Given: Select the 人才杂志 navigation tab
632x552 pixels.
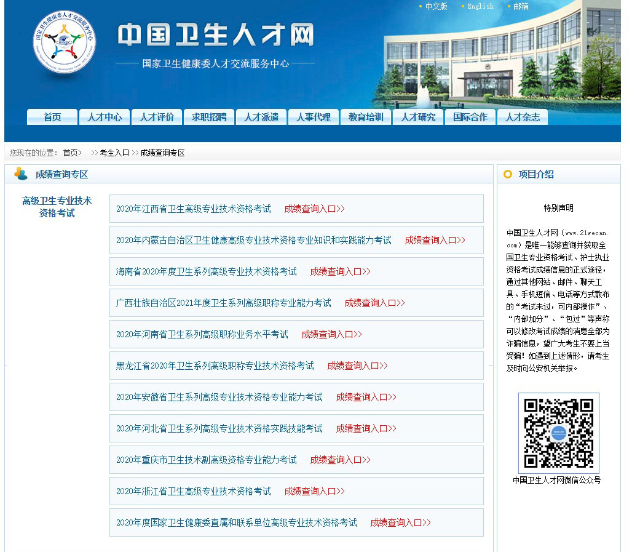Looking at the screenshot, I should pos(523,117).
